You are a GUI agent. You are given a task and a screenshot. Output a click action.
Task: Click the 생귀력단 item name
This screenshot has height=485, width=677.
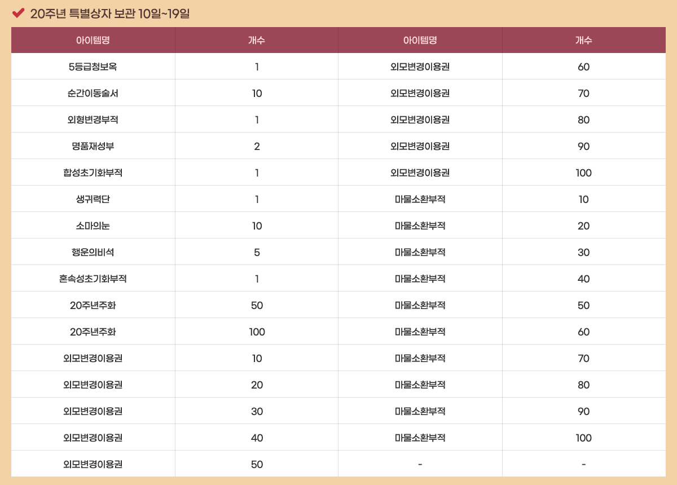click(93, 199)
